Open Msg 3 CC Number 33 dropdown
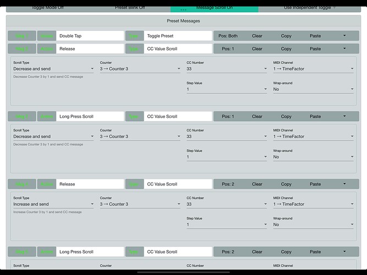Image resolution: width=367 pixels, height=275 pixels. click(x=227, y=136)
